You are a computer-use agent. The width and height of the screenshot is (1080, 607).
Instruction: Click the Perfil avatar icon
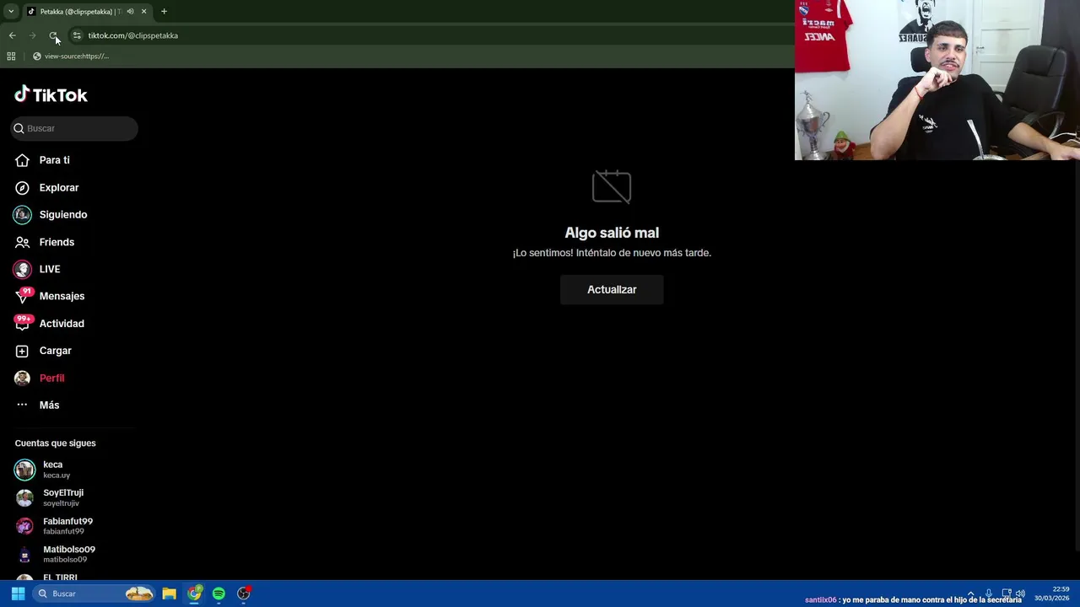pyautogui.click(x=22, y=378)
